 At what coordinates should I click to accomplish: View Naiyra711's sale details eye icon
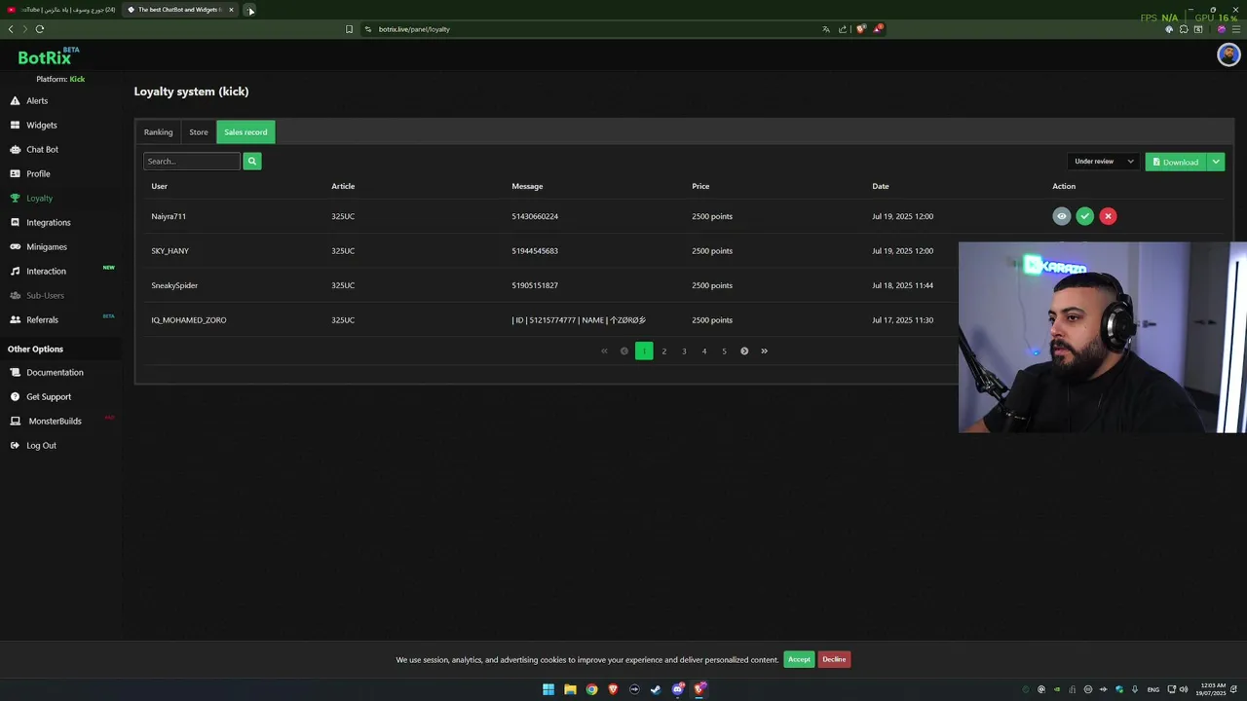pos(1062,216)
